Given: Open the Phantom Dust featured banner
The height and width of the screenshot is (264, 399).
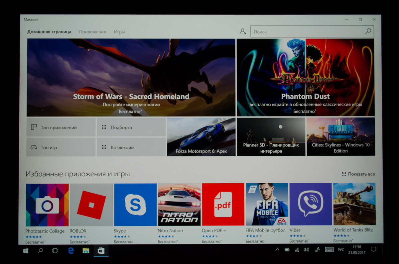Looking at the screenshot, I should pyautogui.click(x=306, y=77).
